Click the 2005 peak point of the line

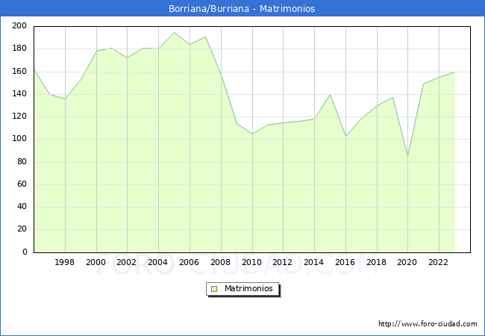pyautogui.click(x=174, y=33)
